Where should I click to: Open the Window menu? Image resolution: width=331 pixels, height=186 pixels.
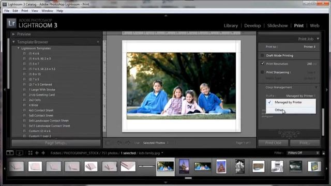point(47,11)
